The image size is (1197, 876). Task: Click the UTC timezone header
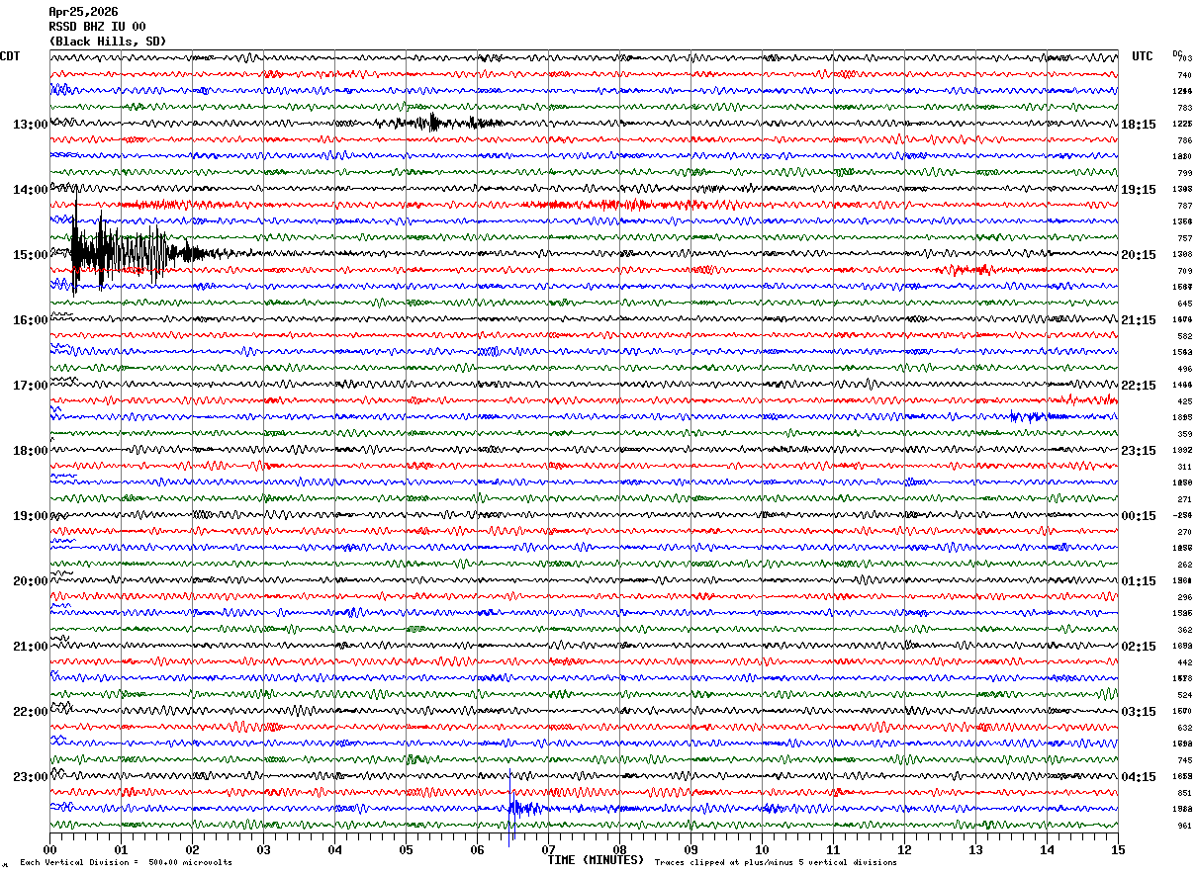(x=1143, y=56)
